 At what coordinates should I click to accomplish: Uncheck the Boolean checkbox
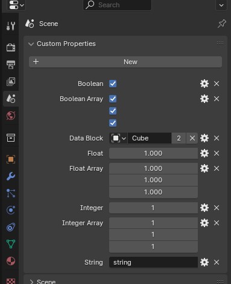tap(113, 84)
